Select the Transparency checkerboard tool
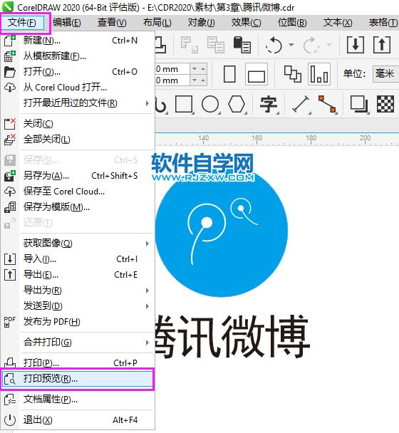This screenshot has width=399, height=433. click(385, 104)
